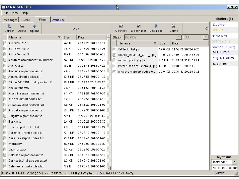Open the My Status Unattended dropdown
This screenshot has width=239, height=179.
(x=235, y=162)
